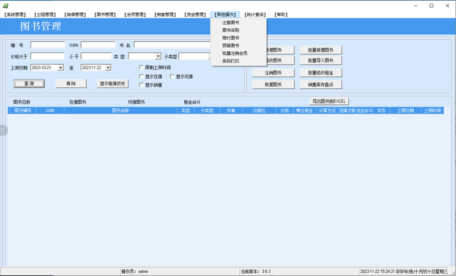Image resolution: width=456 pixels, height=276 pixels.
Task: Check the 显示可借 option
Action: pos(172,76)
